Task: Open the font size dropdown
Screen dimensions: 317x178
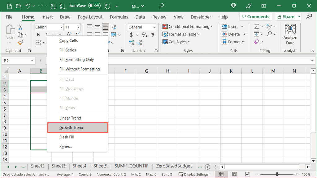Action: click(78, 27)
